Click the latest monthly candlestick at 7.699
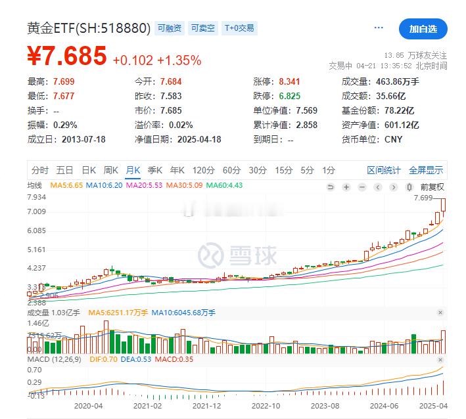The image size is (466, 419). pos(444,205)
